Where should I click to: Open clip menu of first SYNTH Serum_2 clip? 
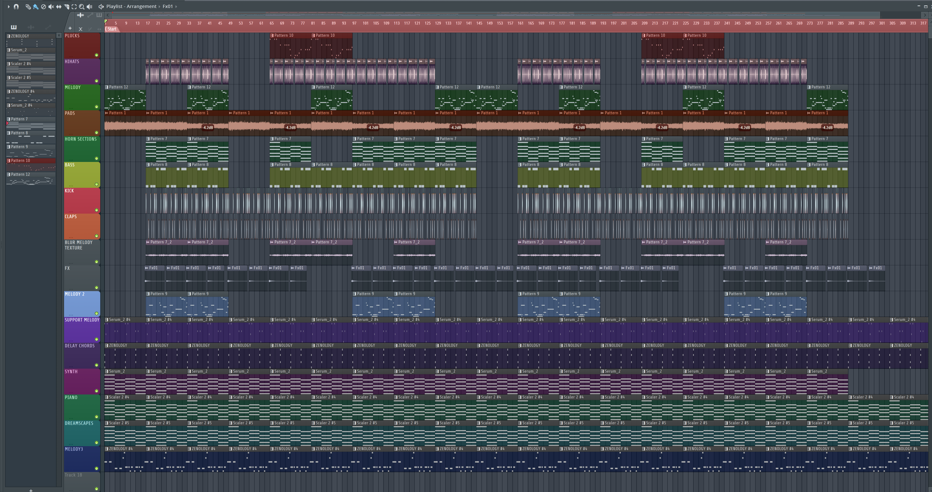pyautogui.click(x=107, y=371)
